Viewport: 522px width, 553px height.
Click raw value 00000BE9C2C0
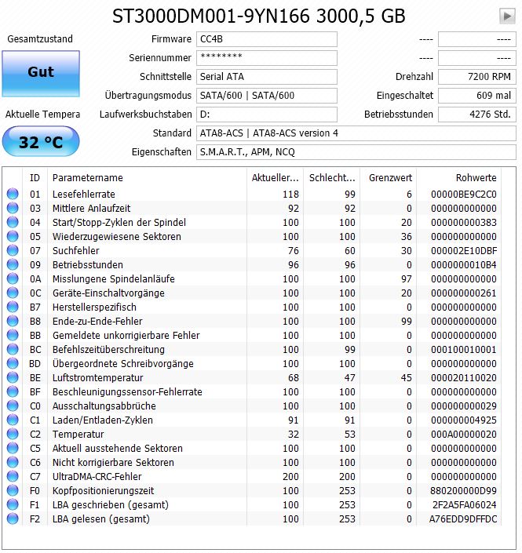[463, 195]
